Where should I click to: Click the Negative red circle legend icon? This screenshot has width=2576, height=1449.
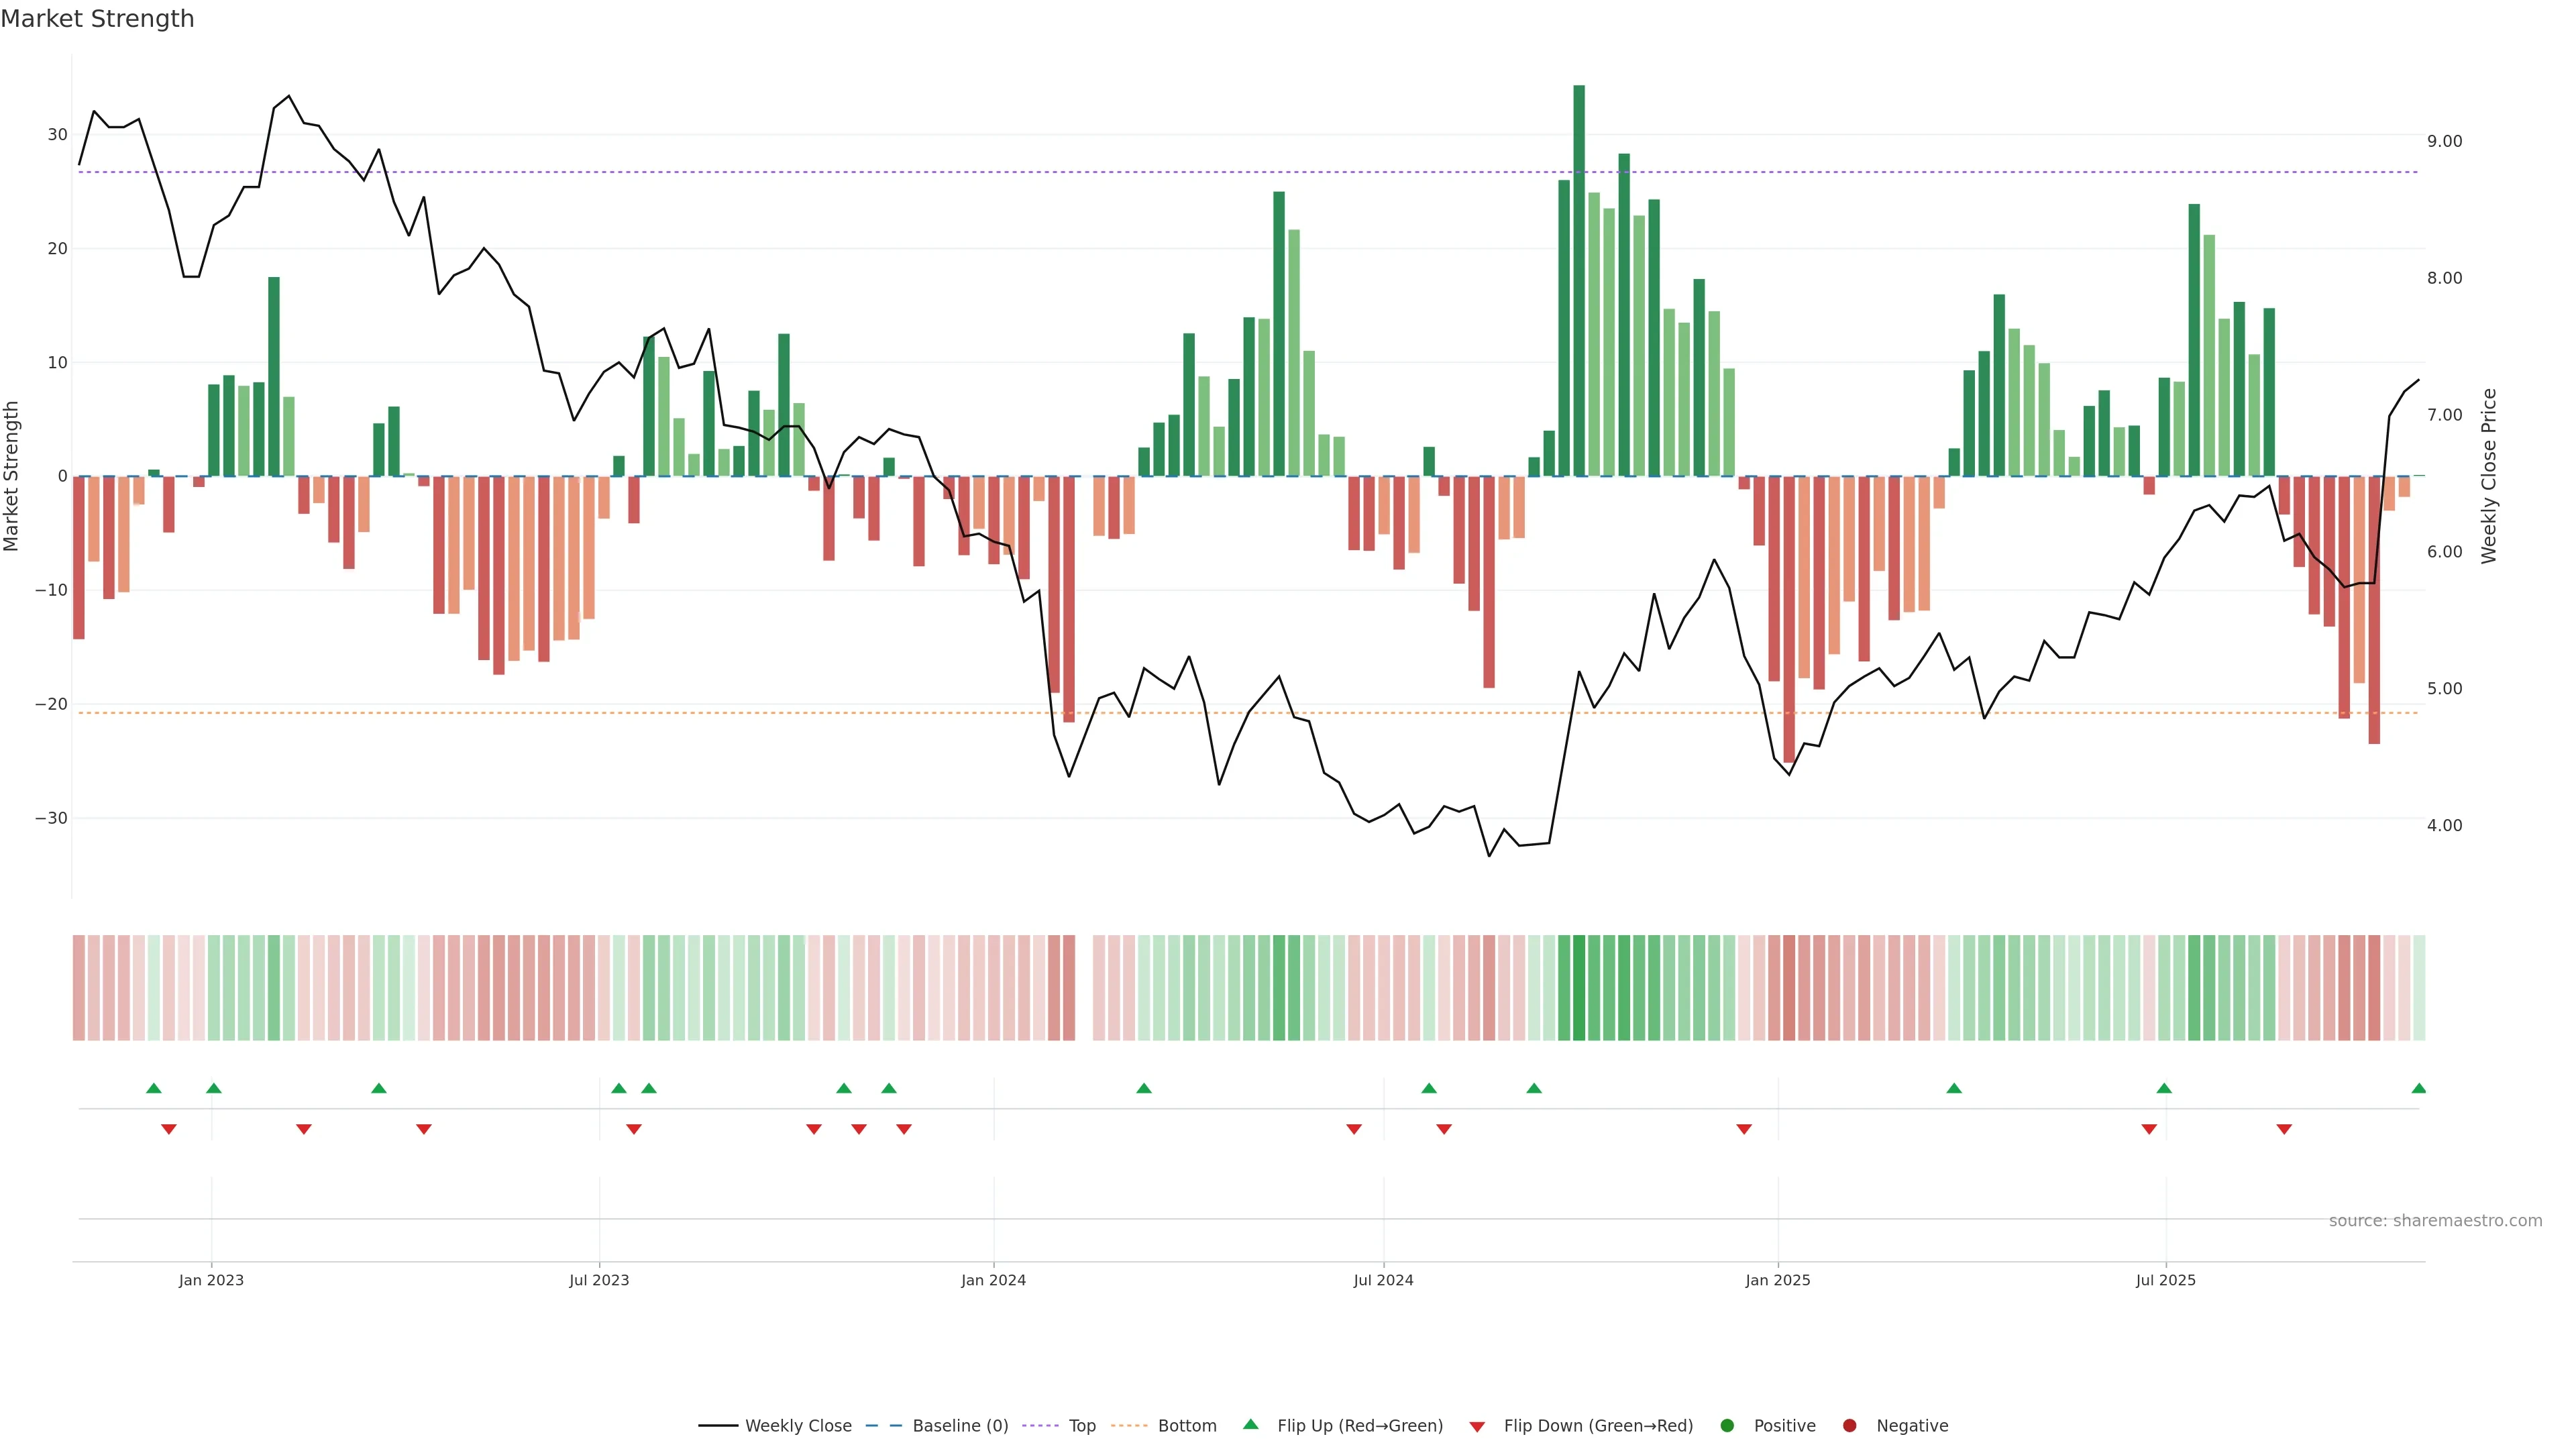(1849, 1426)
